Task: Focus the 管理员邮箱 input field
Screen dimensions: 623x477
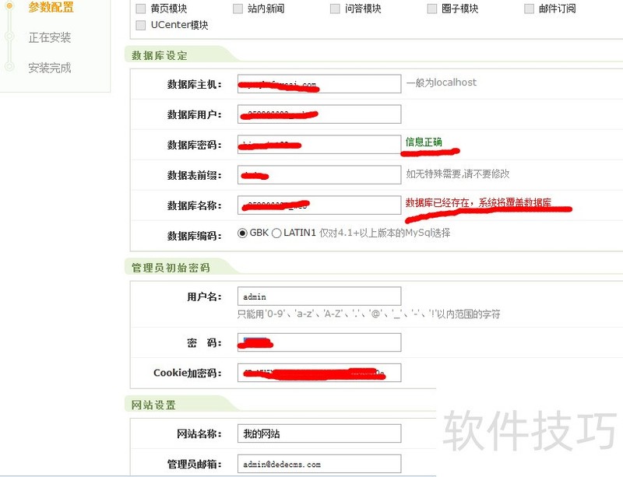Action: click(x=319, y=464)
